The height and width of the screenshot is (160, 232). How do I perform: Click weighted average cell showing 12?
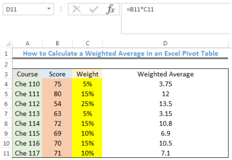pyautogui.click(x=165, y=94)
